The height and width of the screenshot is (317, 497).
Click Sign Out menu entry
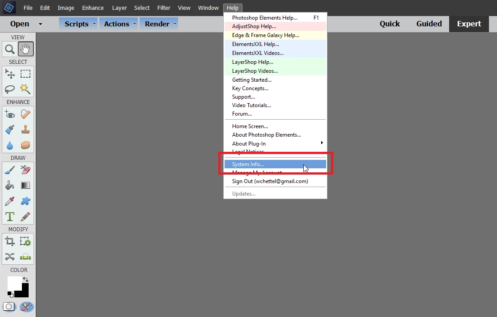pos(276,181)
